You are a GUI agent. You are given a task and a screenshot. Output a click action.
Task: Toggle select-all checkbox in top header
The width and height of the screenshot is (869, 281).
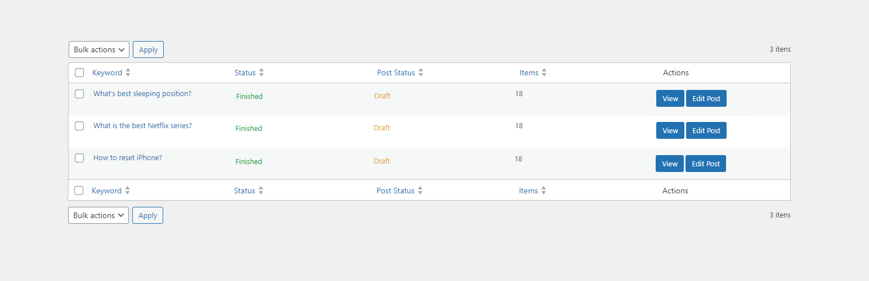(x=79, y=72)
